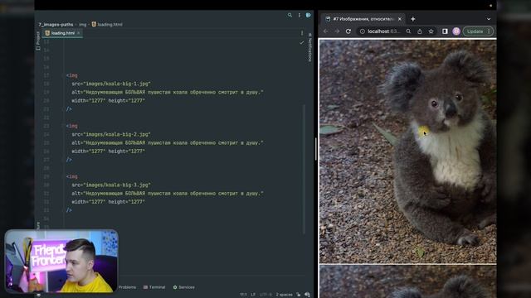Click the zoom magnifier in address bar
Viewport: 531px width, 298px height.
408,31
